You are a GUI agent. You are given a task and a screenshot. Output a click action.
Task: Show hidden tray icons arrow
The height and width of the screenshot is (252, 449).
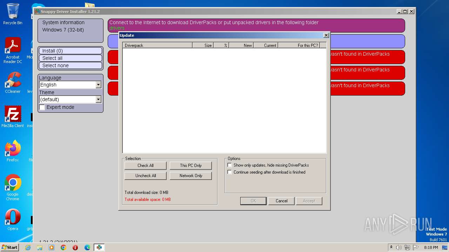(391, 247)
